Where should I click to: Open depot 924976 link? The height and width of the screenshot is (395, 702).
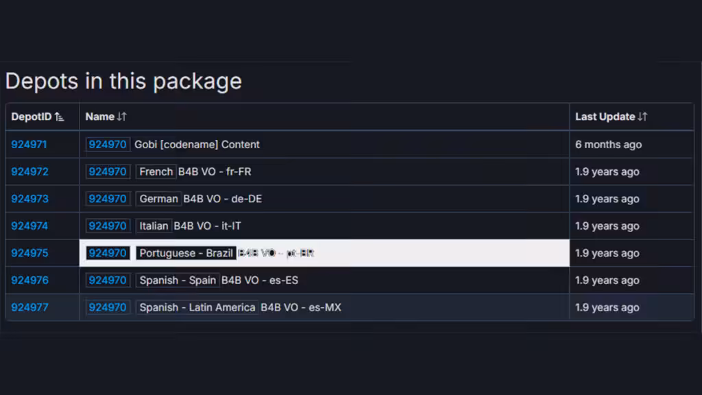click(29, 280)
